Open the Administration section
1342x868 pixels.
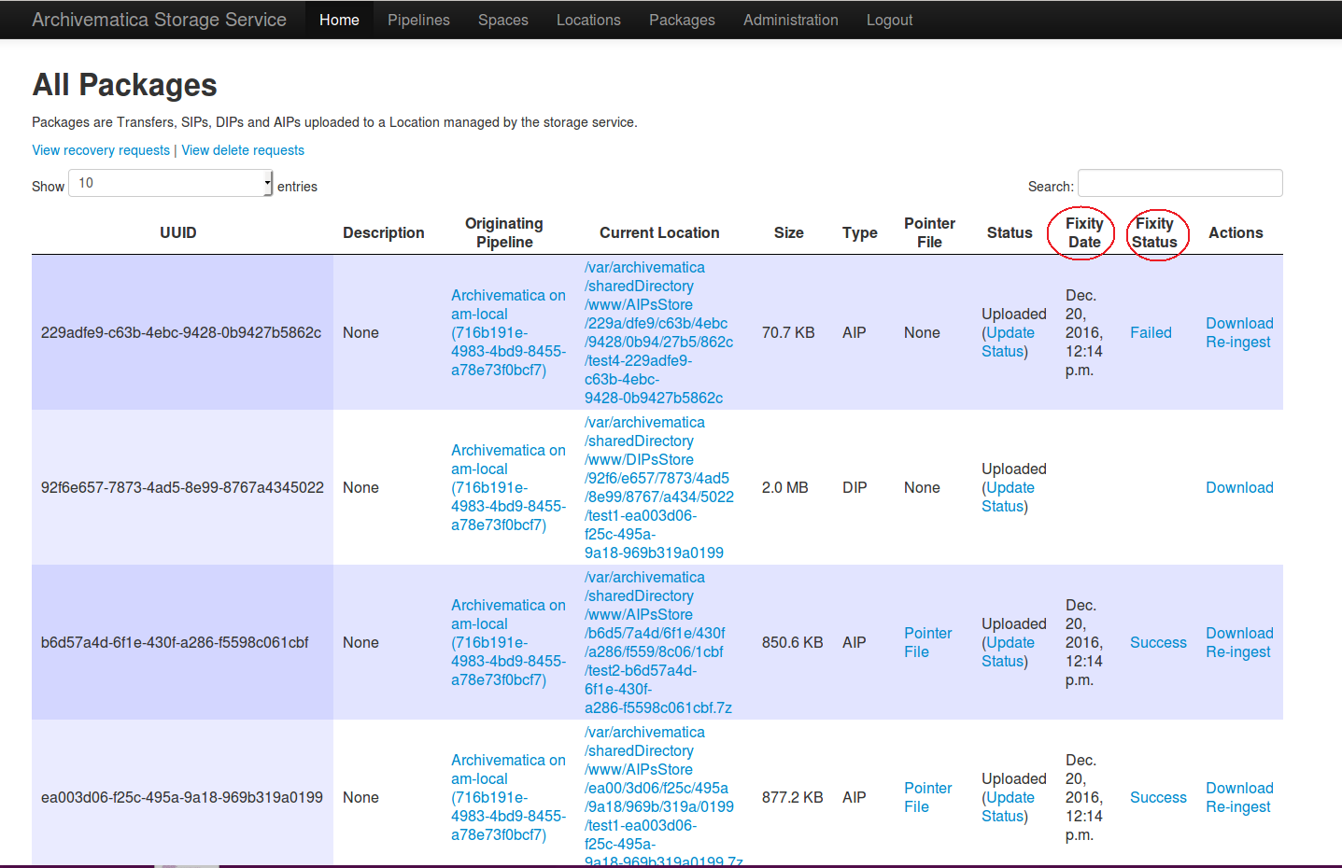tap(790, 20)
